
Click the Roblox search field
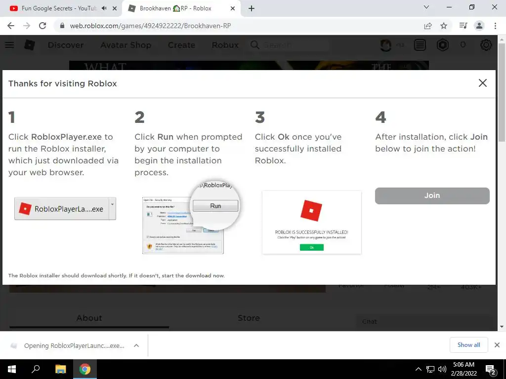pos(289,45)
